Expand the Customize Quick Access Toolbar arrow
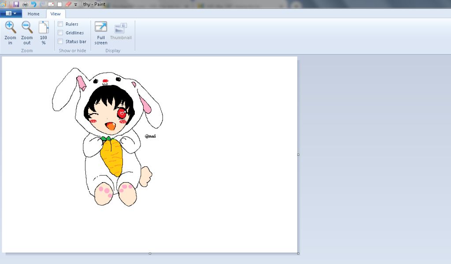The image size is (451, 264). click(76, 5)
